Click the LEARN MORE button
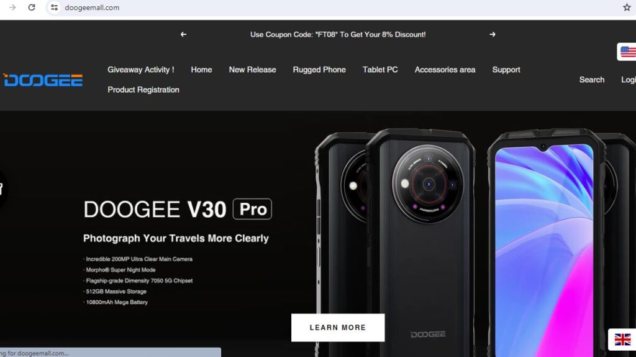Screen dimensions: 636x357 pyautogui.click(x=338, y=327)
